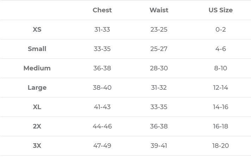Click the XS chest value 31-33
The image size is (251, 157).
pyautogui.click(x=102, y=30)
